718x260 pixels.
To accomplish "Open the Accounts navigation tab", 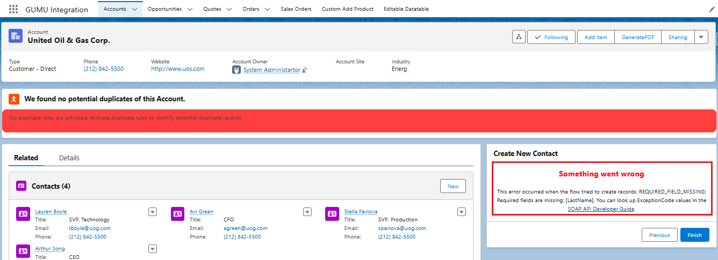I will (114, 9).
